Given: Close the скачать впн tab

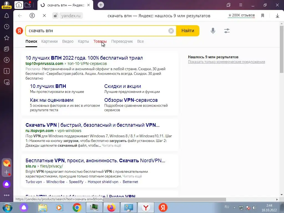Looking at the screenshot, I should [88, 5].
